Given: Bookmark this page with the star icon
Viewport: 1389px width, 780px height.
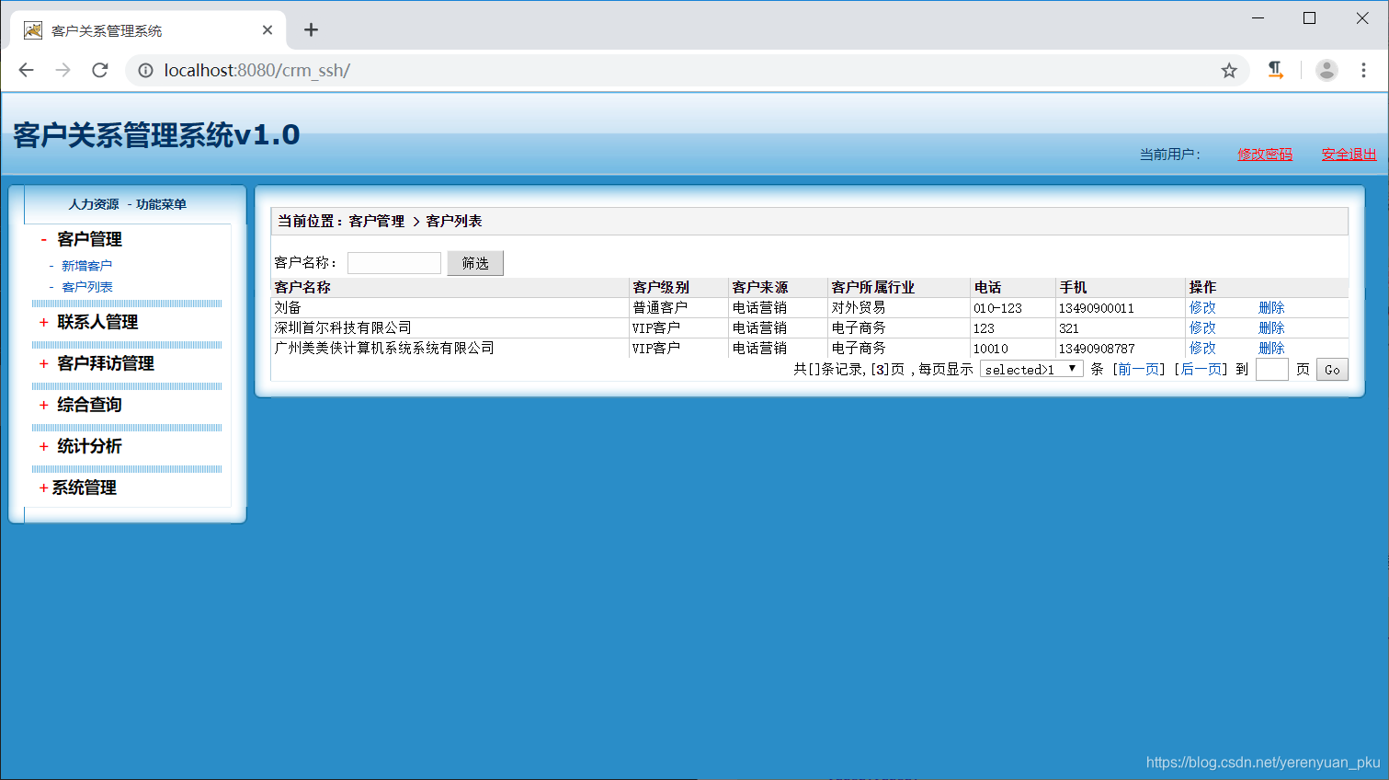Looking at the screenshot, I should [1229, 70].
